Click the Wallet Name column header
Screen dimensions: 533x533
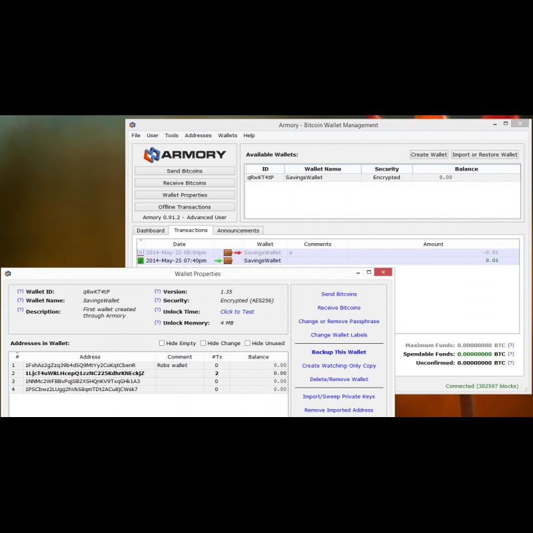[x=322, y=169]
